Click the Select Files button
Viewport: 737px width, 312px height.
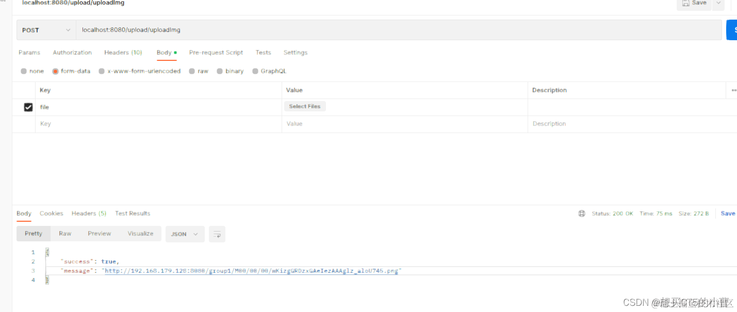305,106
